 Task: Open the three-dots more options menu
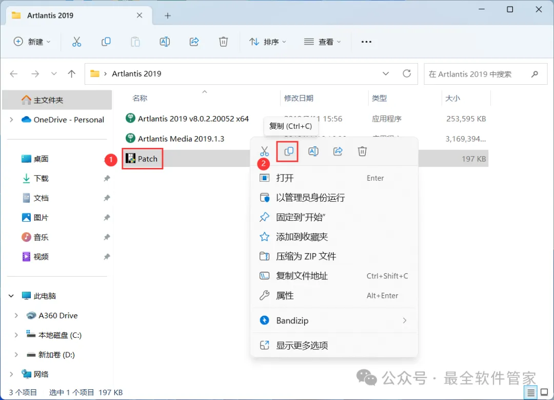tap(366, 42)
